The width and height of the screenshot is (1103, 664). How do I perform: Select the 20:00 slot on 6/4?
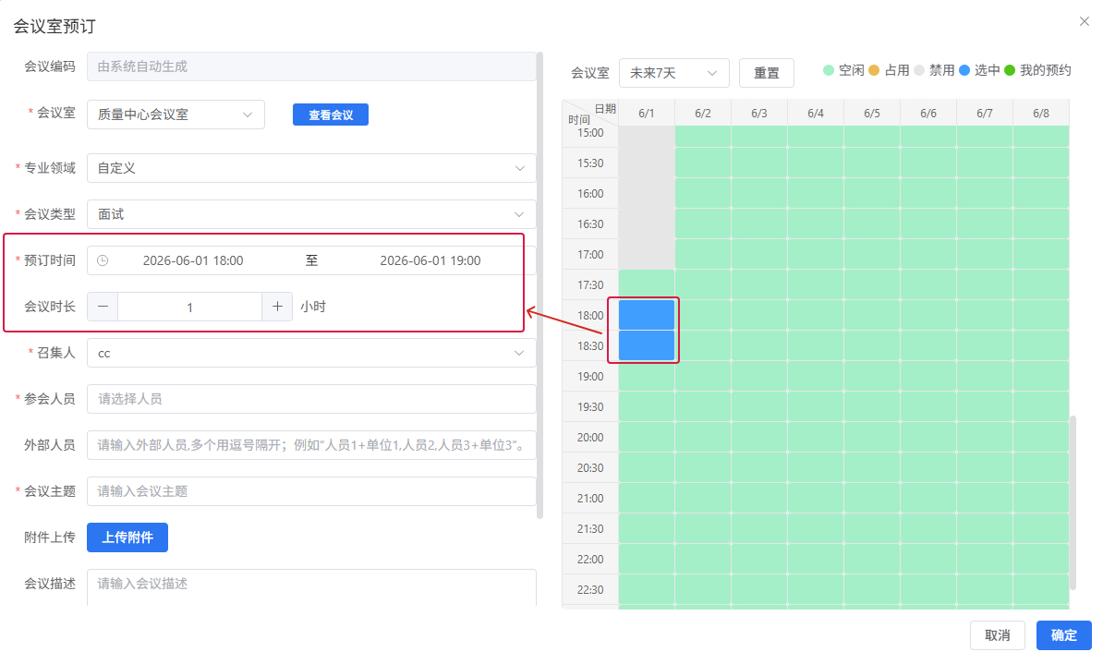tap(816, 437)
